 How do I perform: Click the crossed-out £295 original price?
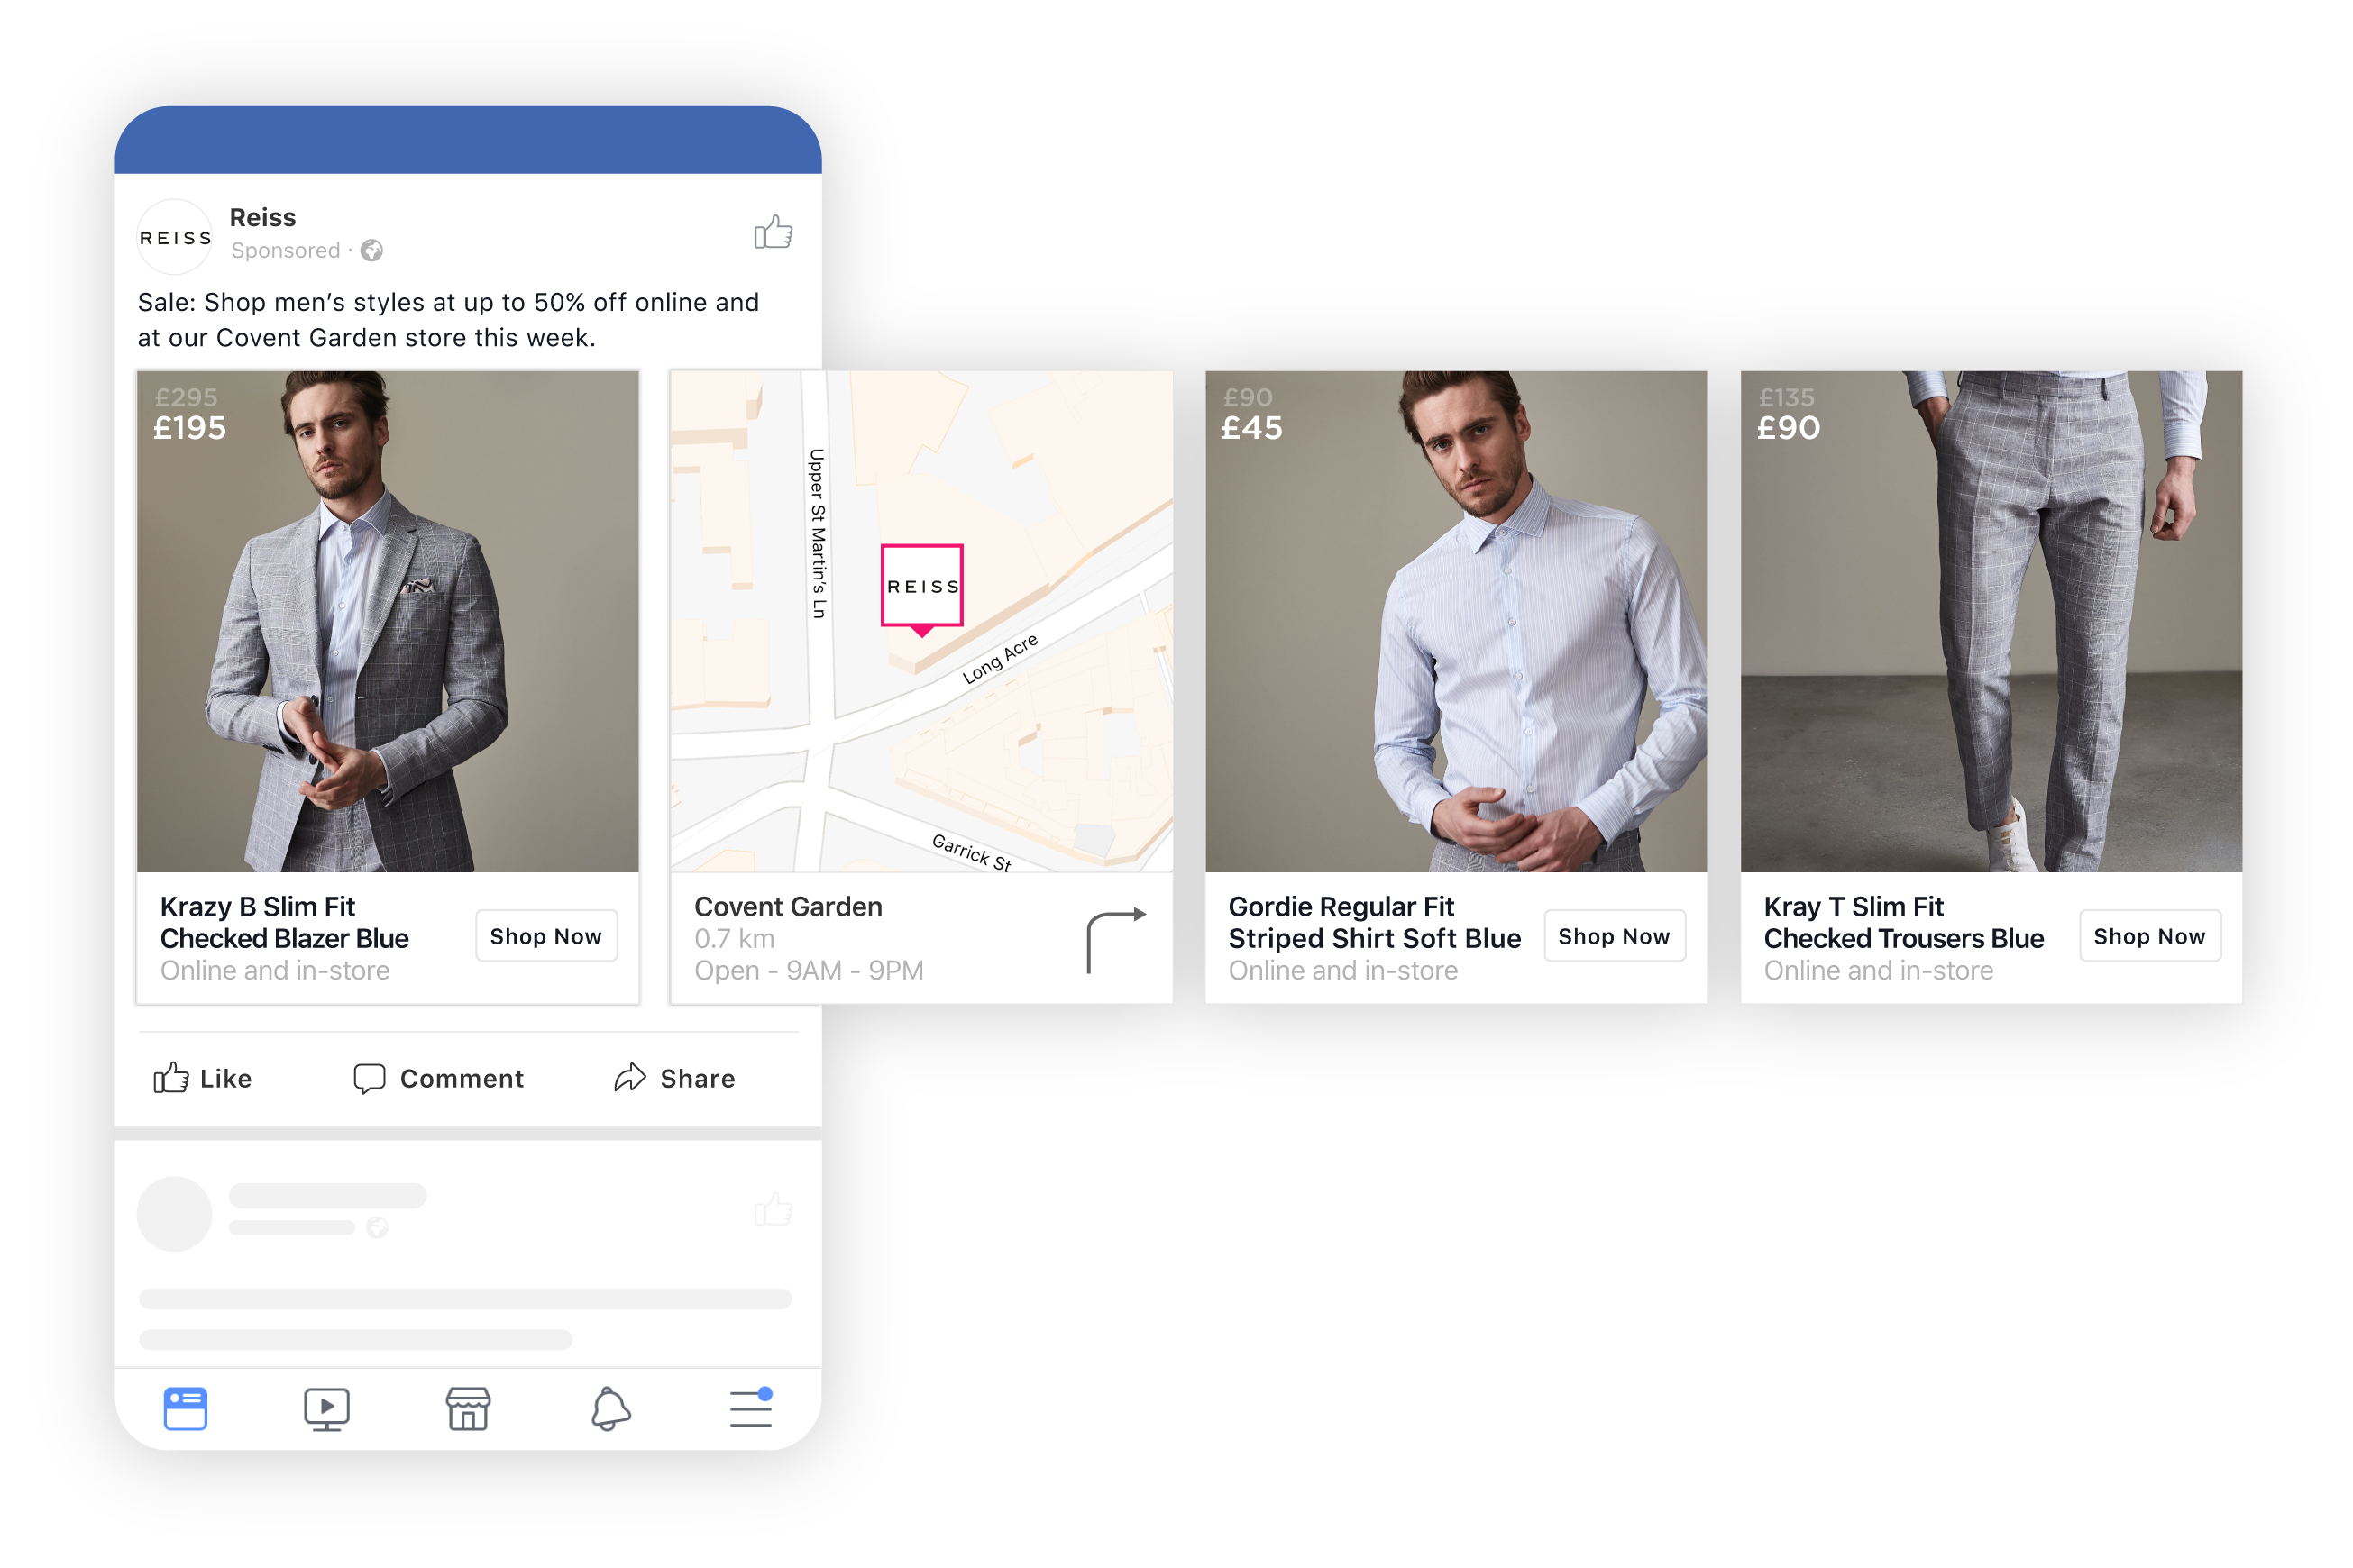(186, 397)
